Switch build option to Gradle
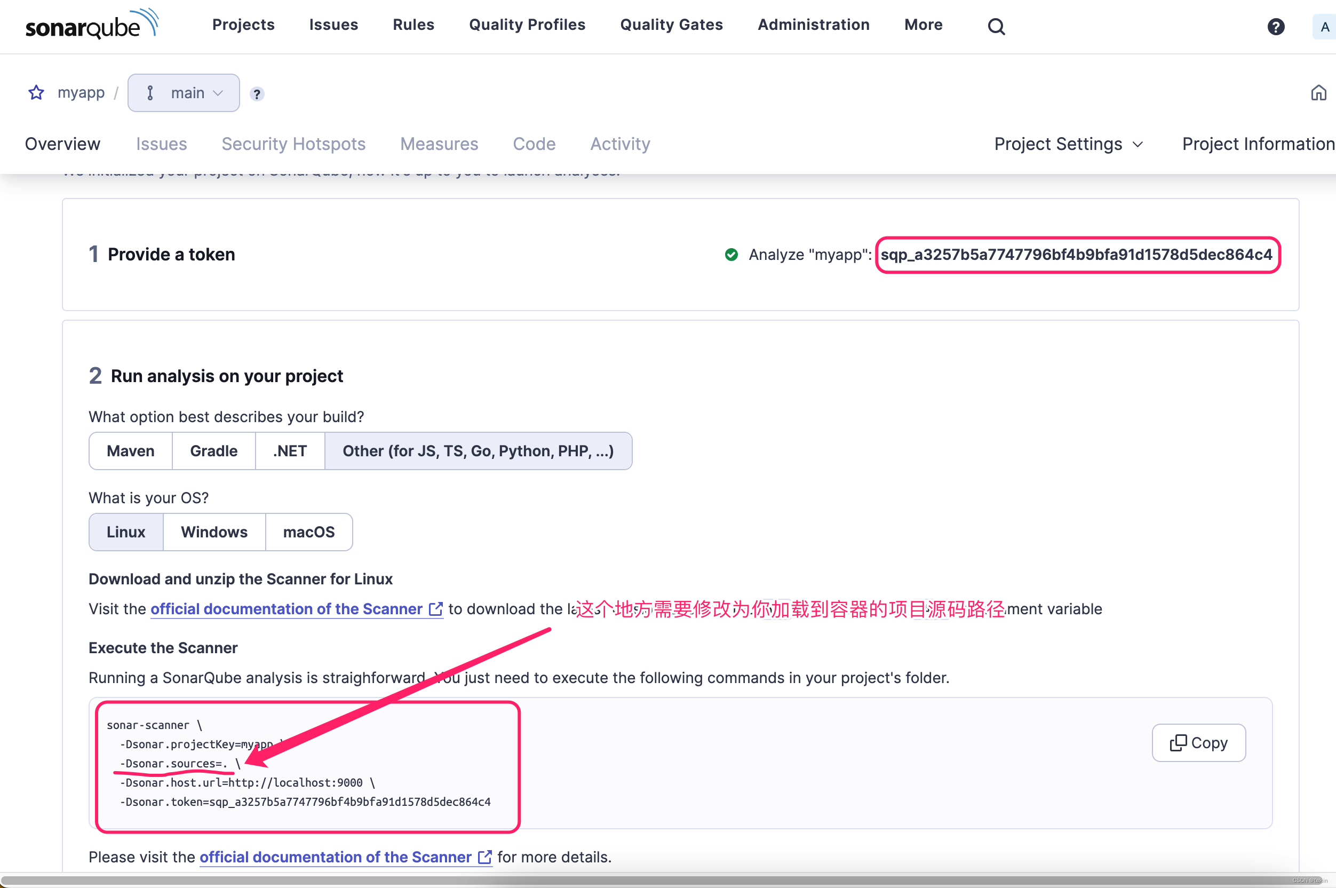 click(x=213, y=451)
